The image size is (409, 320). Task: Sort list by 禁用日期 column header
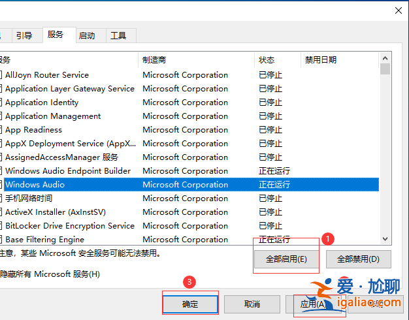340,60
